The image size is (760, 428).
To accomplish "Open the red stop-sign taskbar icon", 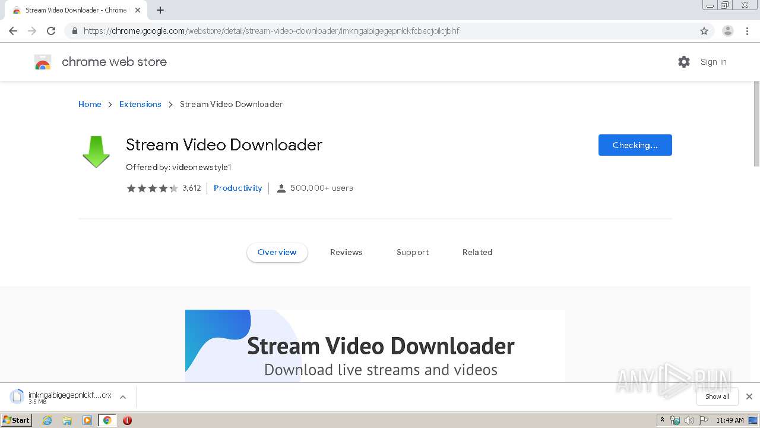I will (x=127, y=420).
